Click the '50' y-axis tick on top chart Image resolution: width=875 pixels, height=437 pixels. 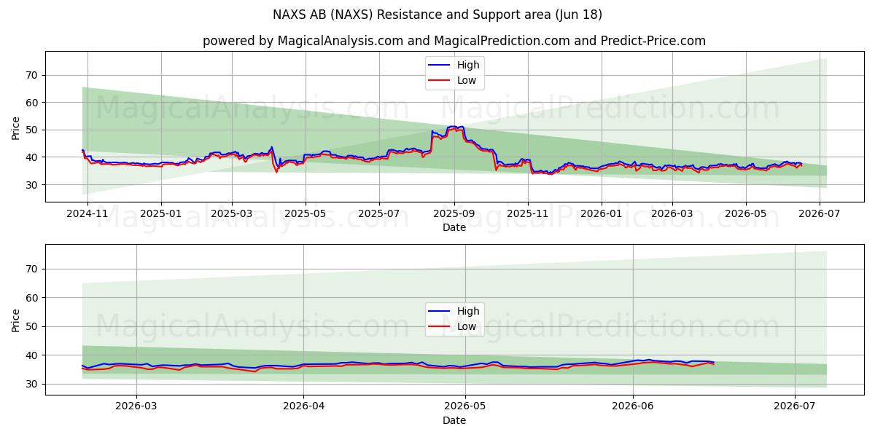33,130
